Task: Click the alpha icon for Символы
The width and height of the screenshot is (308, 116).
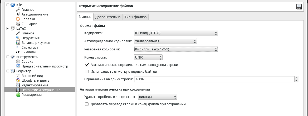Action: 18,52
